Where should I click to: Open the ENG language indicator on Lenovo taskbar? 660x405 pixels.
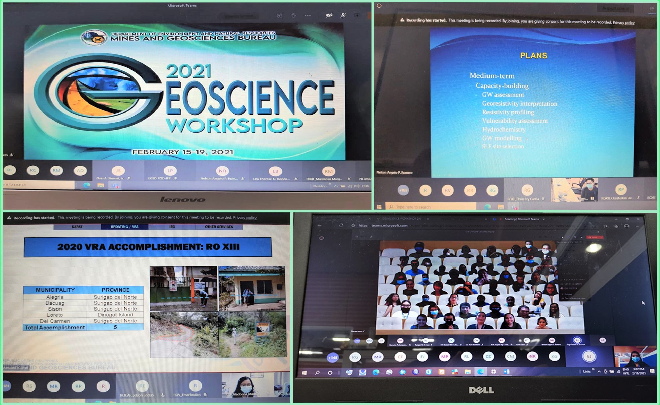click(x=366, y=186)
